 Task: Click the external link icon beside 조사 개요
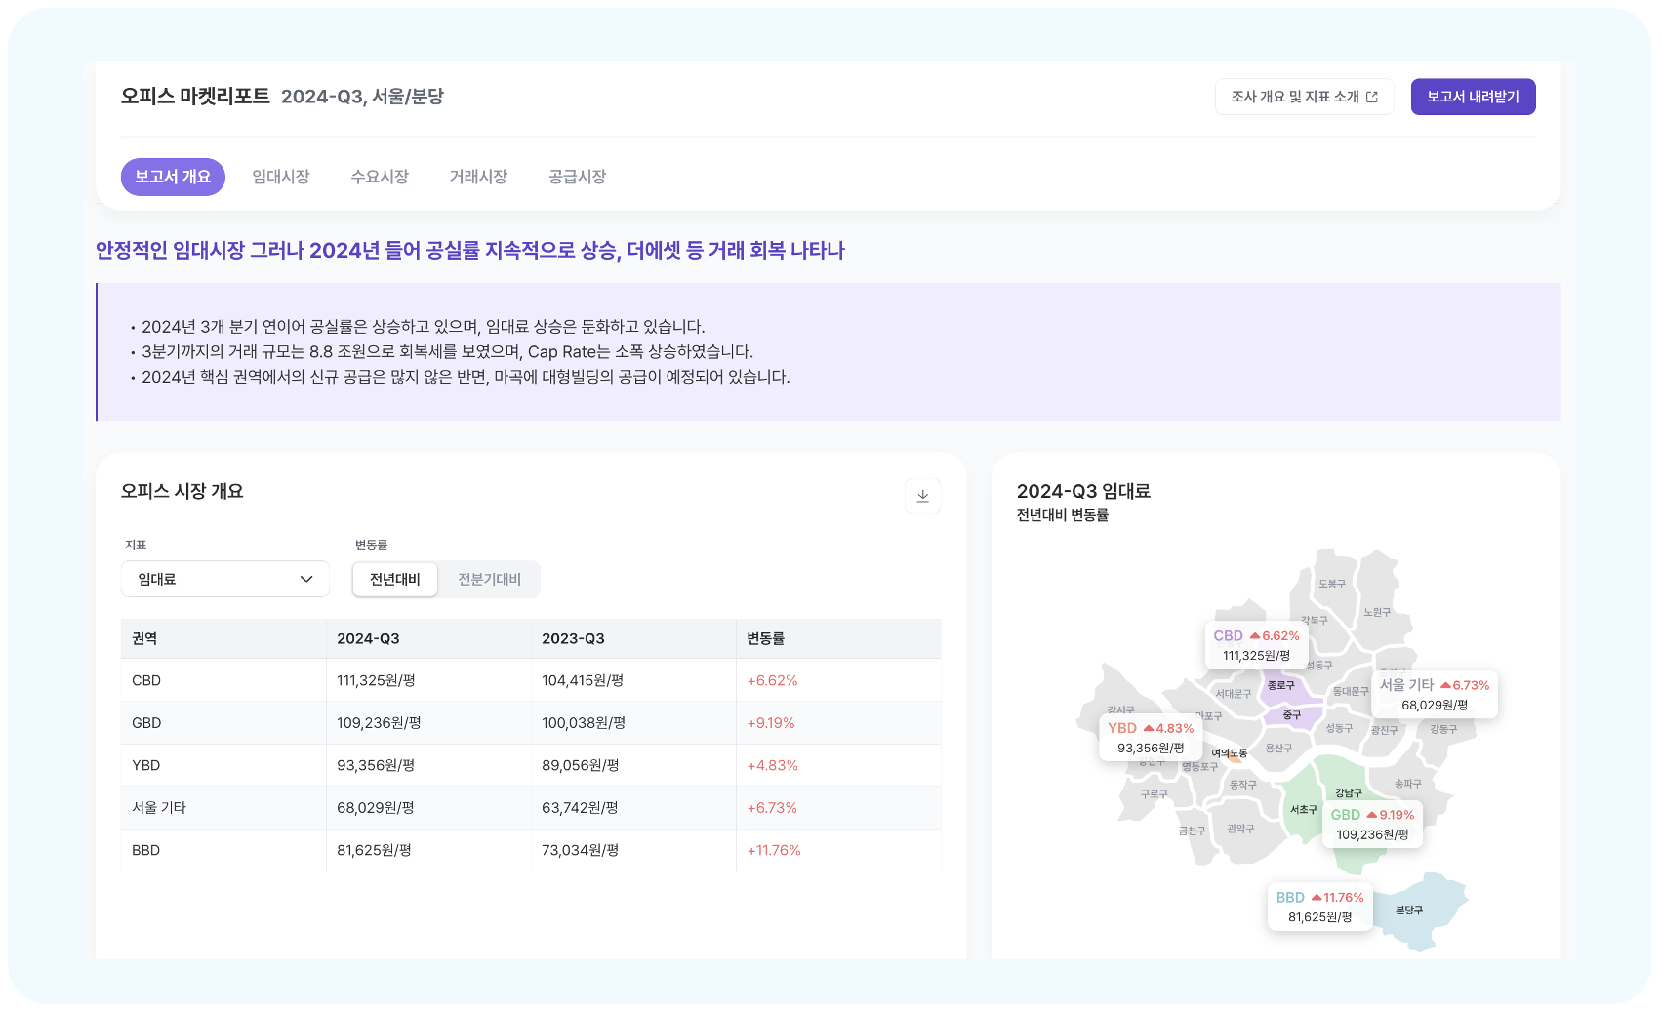[x=1372, y=97]
